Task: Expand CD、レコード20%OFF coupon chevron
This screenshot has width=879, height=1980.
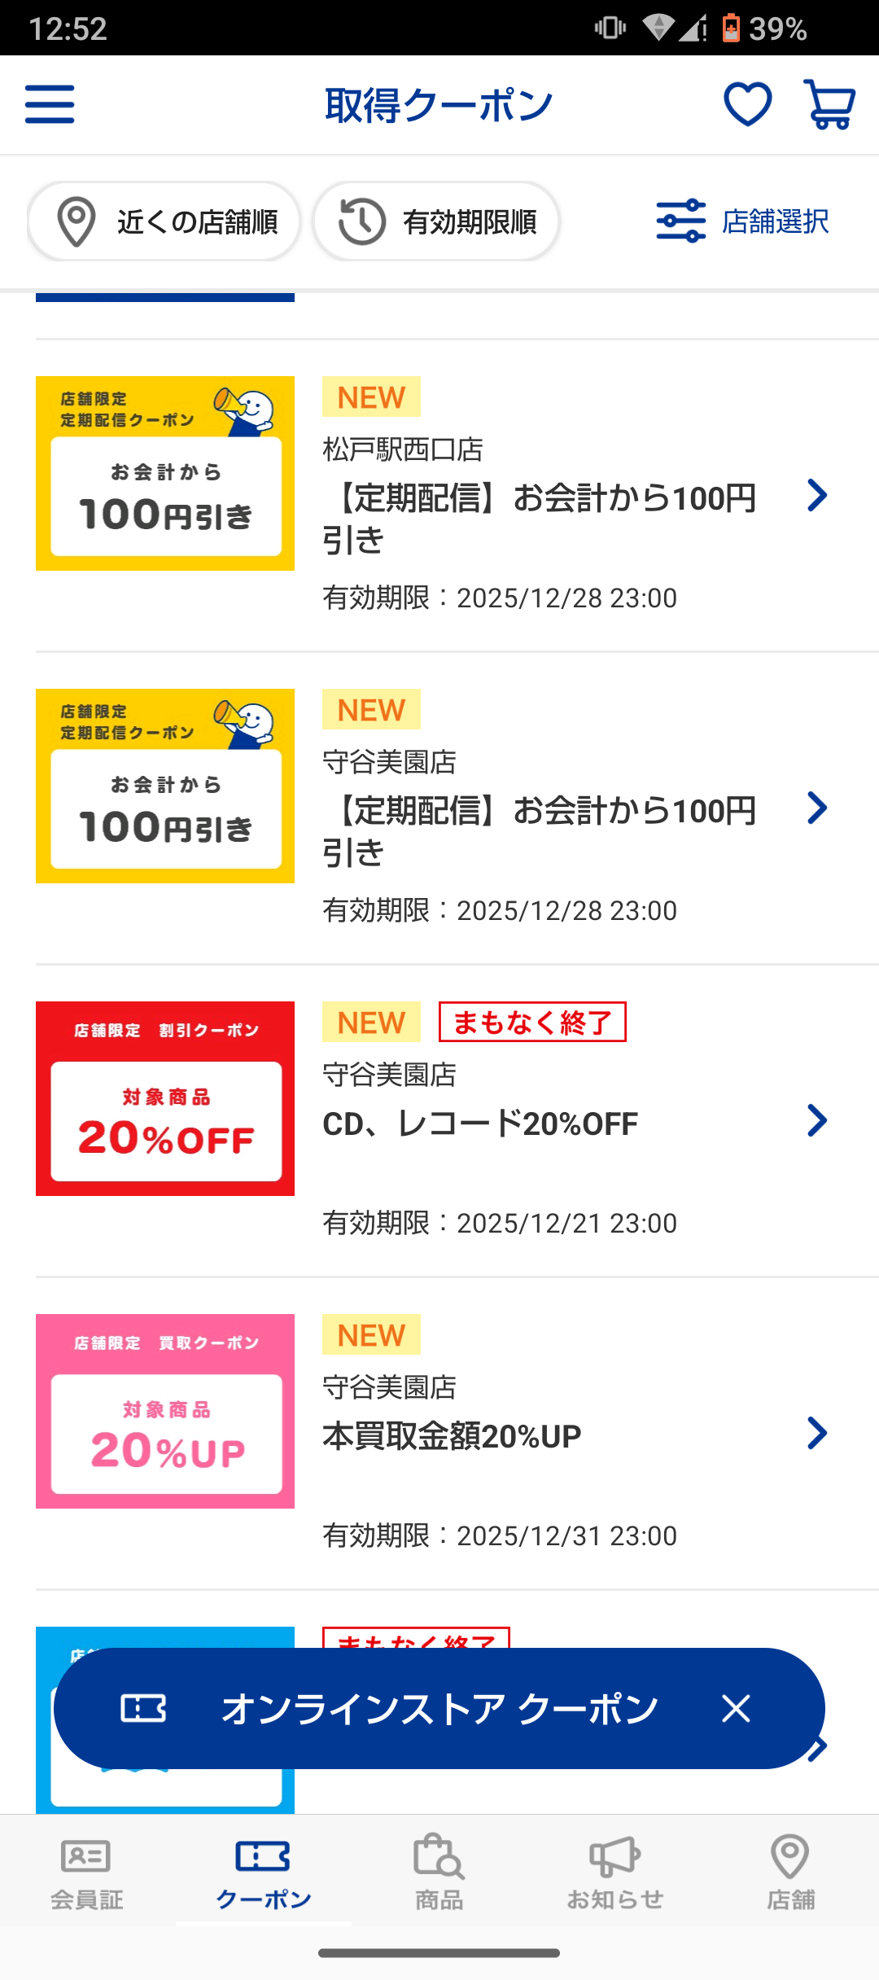Action: pos(816,1121)
